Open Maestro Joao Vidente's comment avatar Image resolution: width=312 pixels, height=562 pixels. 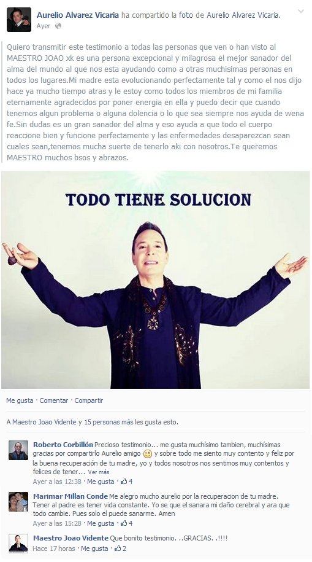point(18,544)
